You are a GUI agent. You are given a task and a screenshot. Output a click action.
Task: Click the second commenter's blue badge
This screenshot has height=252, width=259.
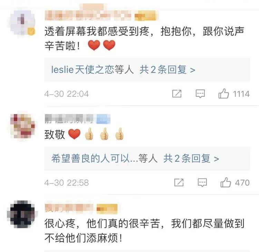click(103, 119)
